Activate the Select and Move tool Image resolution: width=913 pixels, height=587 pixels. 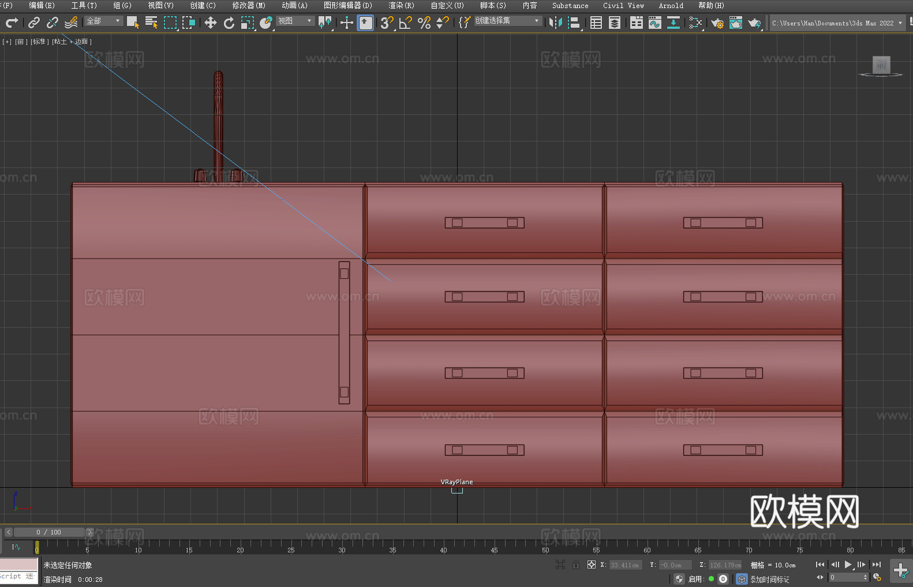click(211, 23)
